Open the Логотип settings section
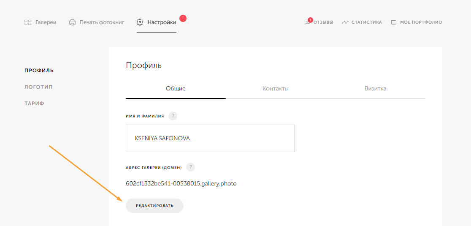 tap(38, 87)
